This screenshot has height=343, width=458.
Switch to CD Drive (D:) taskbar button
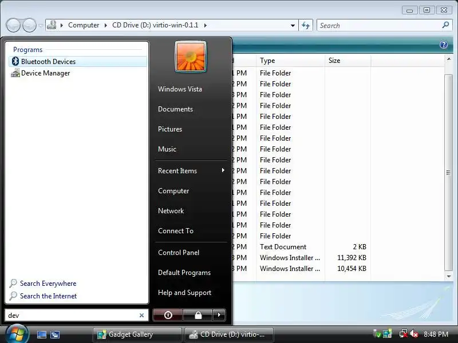tap(229, 334)
